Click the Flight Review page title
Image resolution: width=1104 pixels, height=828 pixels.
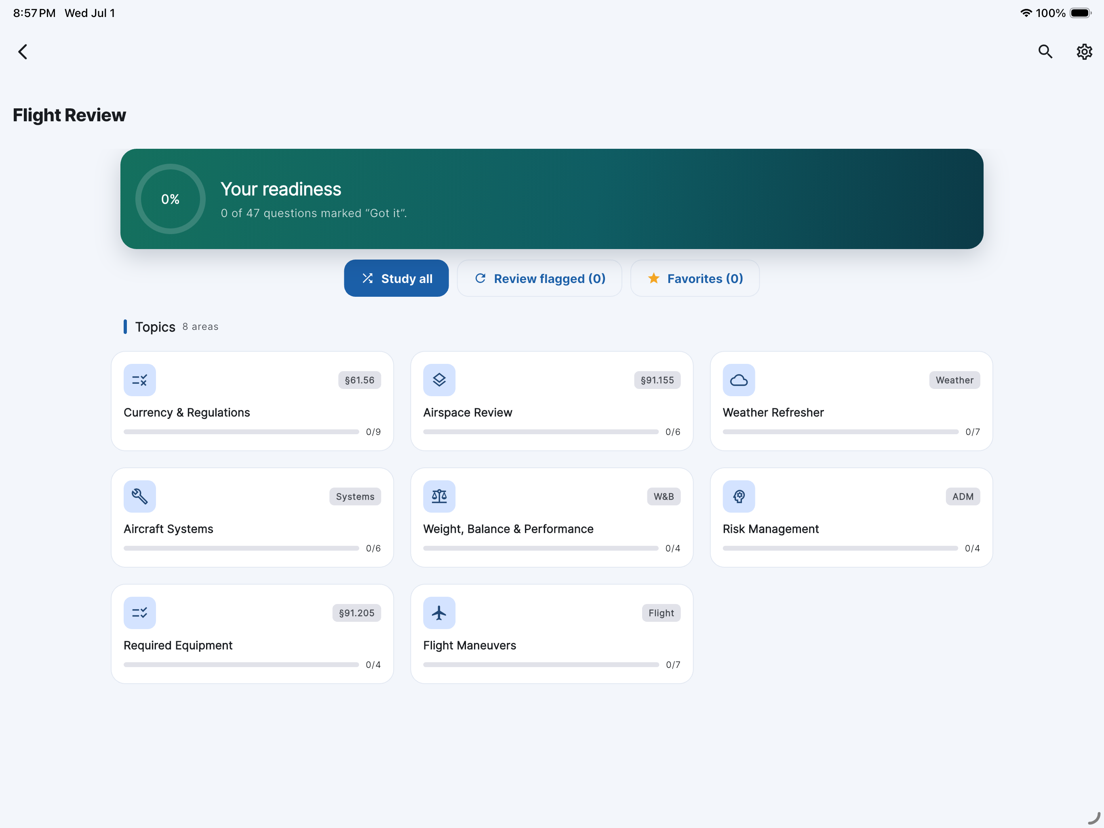69,115
